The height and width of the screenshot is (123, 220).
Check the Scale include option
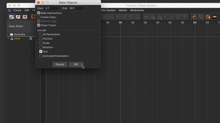41,43
